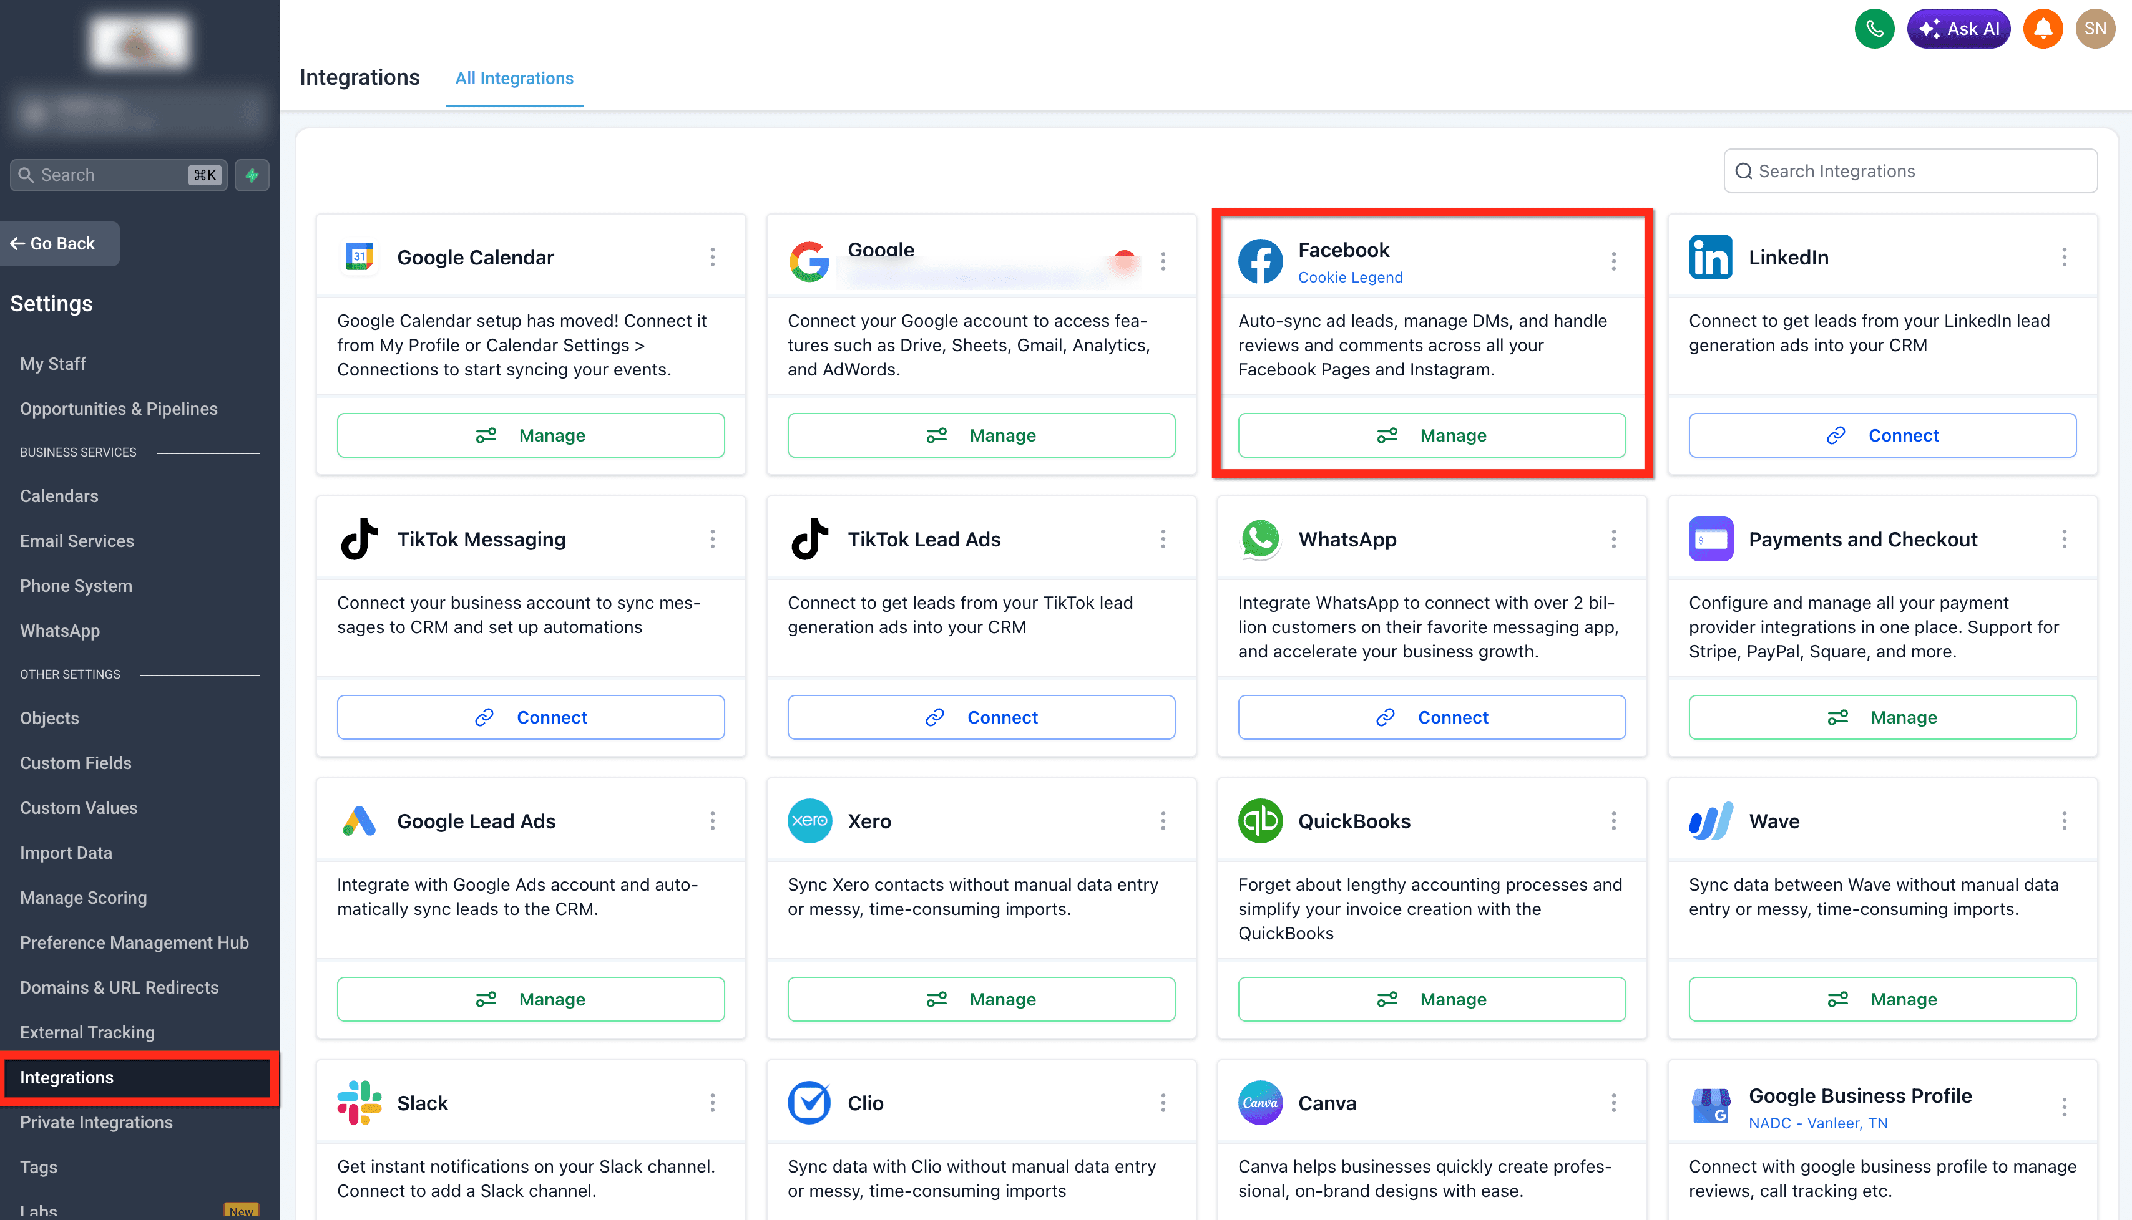The height and width of the screenshot is (1220, 2132).
Task: Open WhatsApp in the sidebar settings
Action: click(59, 630)
